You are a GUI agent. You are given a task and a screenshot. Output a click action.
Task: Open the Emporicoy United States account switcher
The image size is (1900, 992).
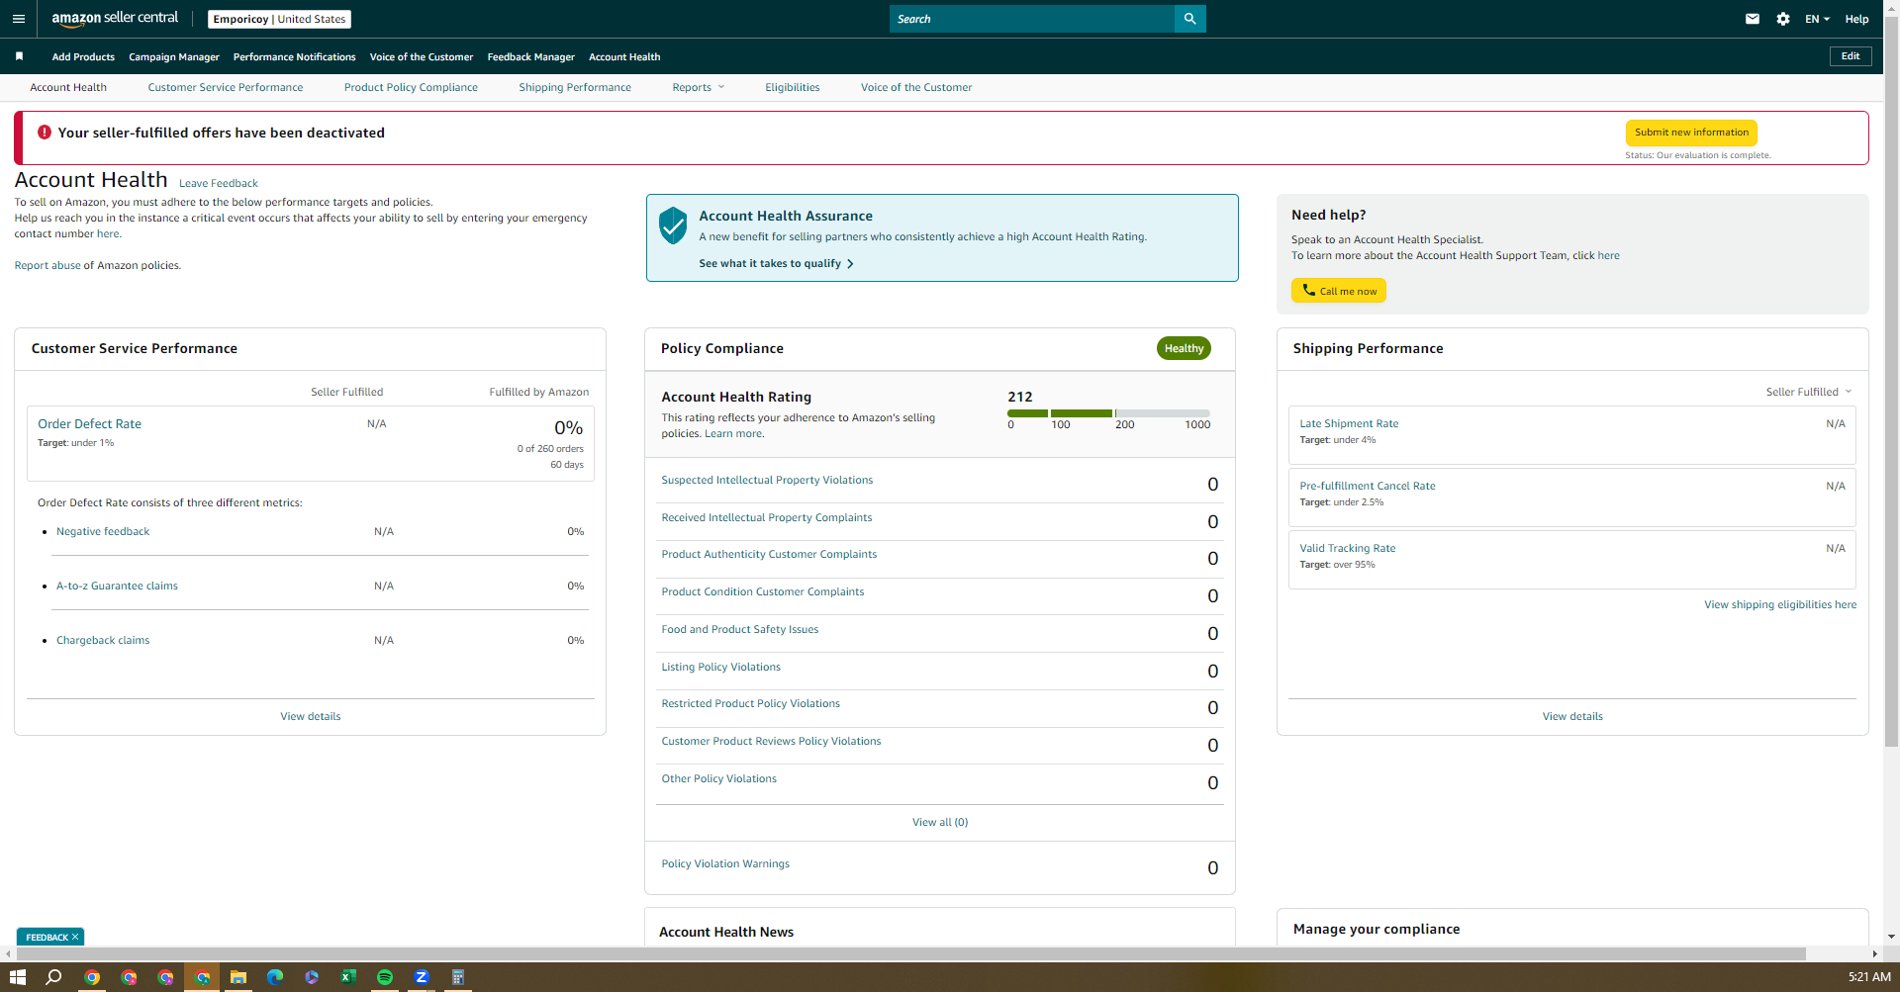point(280,19)
